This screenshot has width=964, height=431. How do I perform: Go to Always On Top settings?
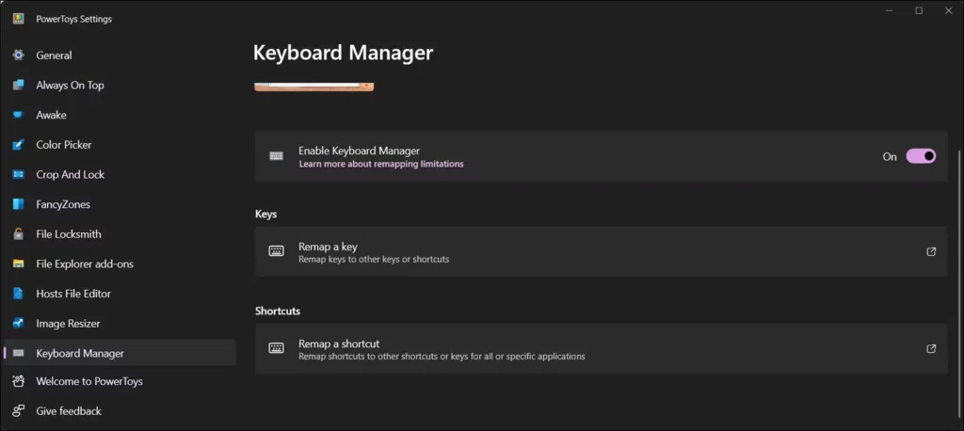coord(120,85)
